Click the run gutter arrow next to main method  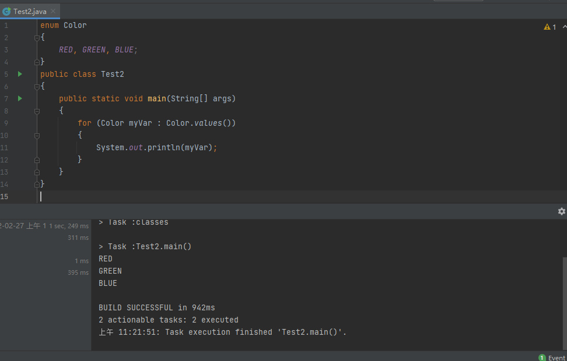pos(20,98)
